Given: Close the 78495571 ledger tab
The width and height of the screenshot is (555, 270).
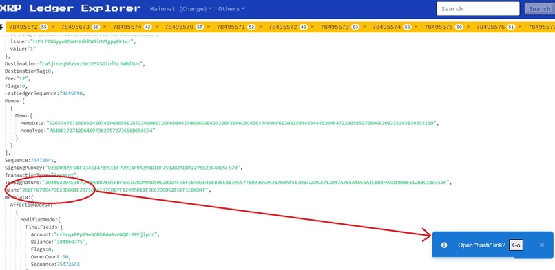Looking at the screenshot, I should 260,27.
